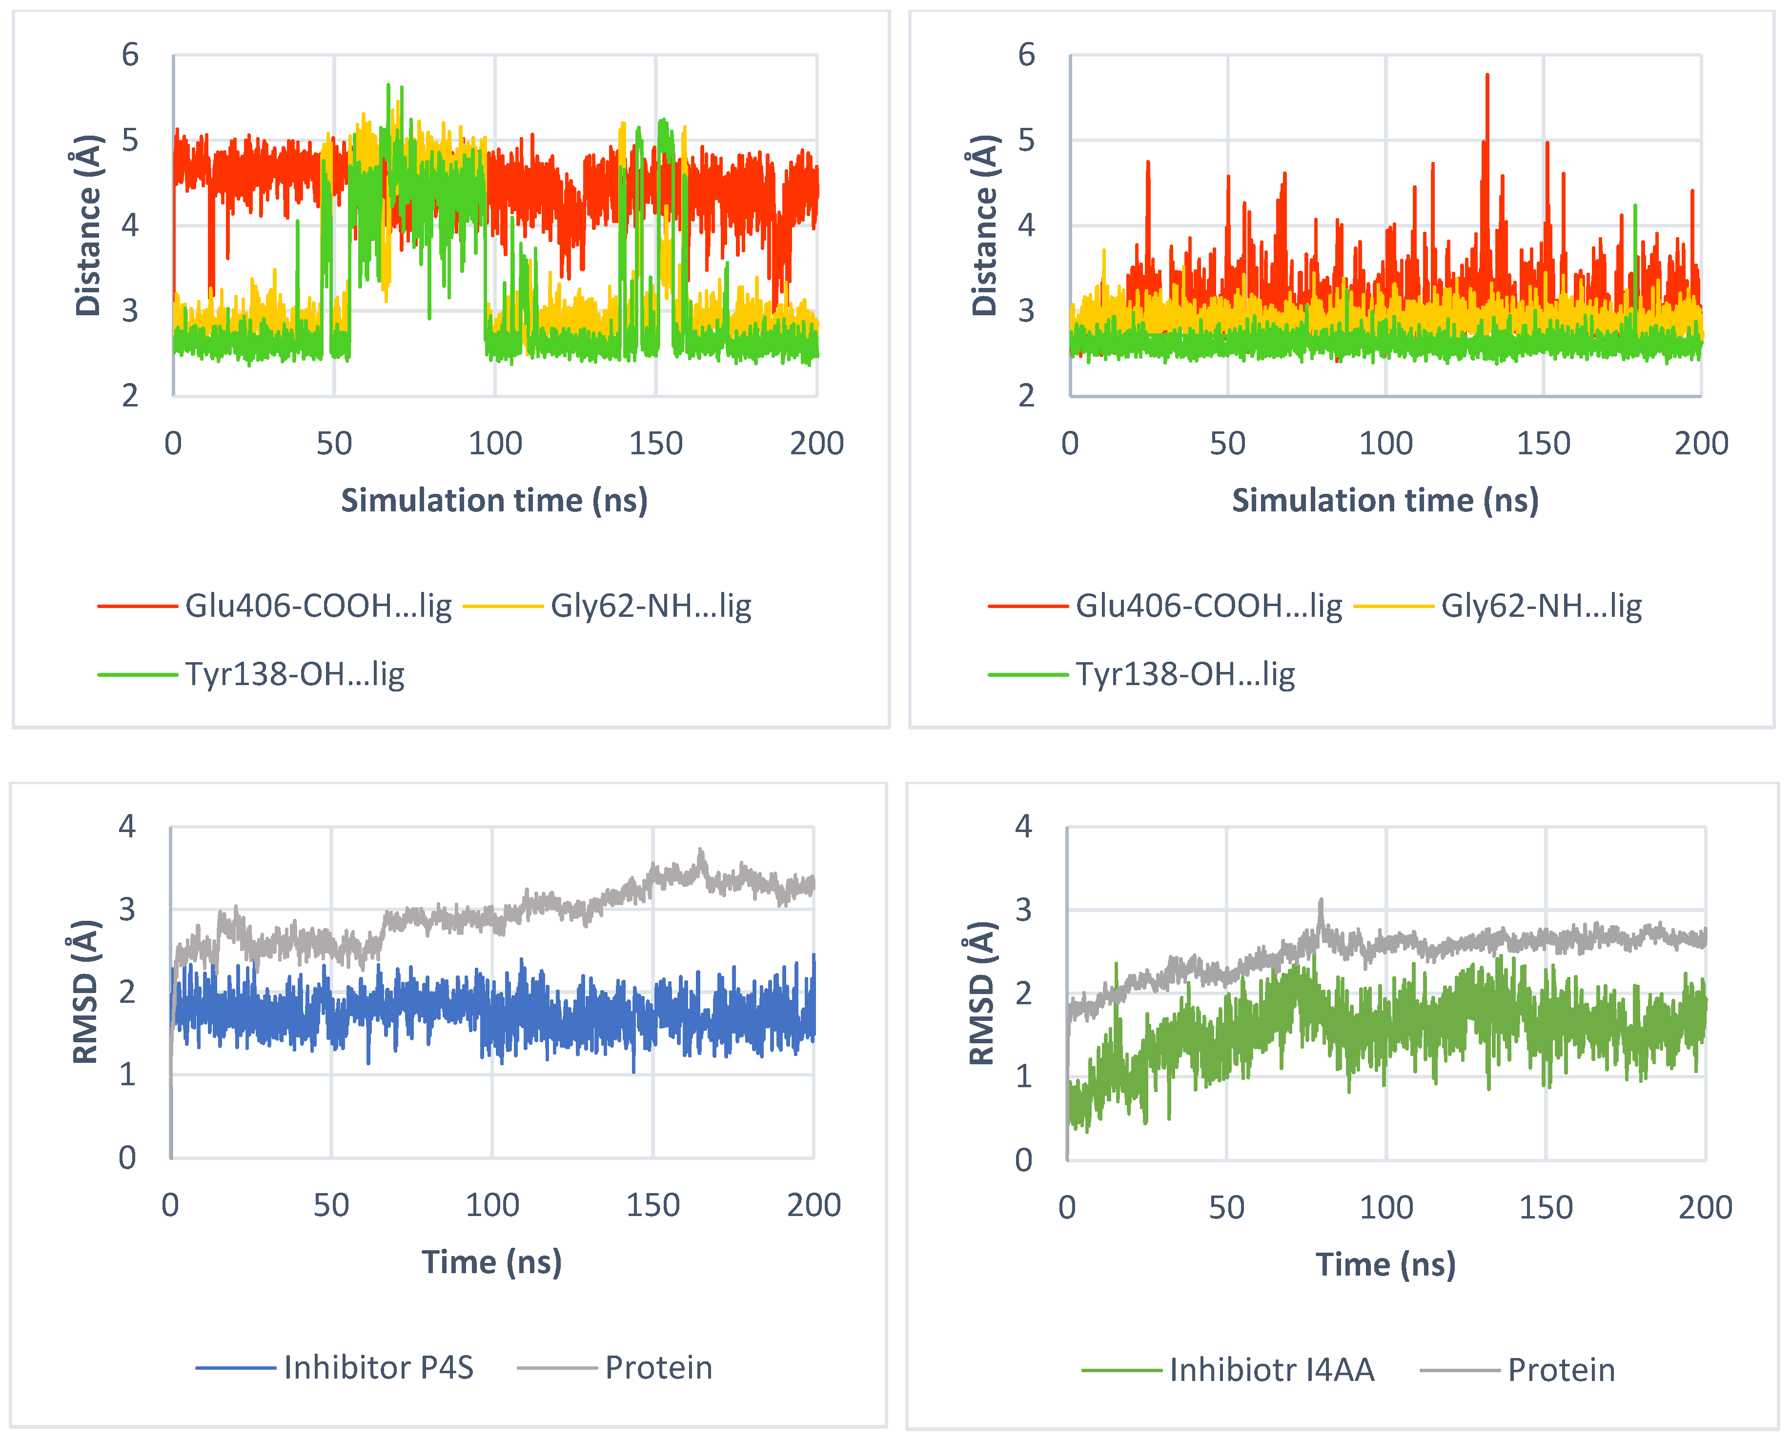
Task: Select the Inhibitor P4S legend label
Action: pos(379,1368)
